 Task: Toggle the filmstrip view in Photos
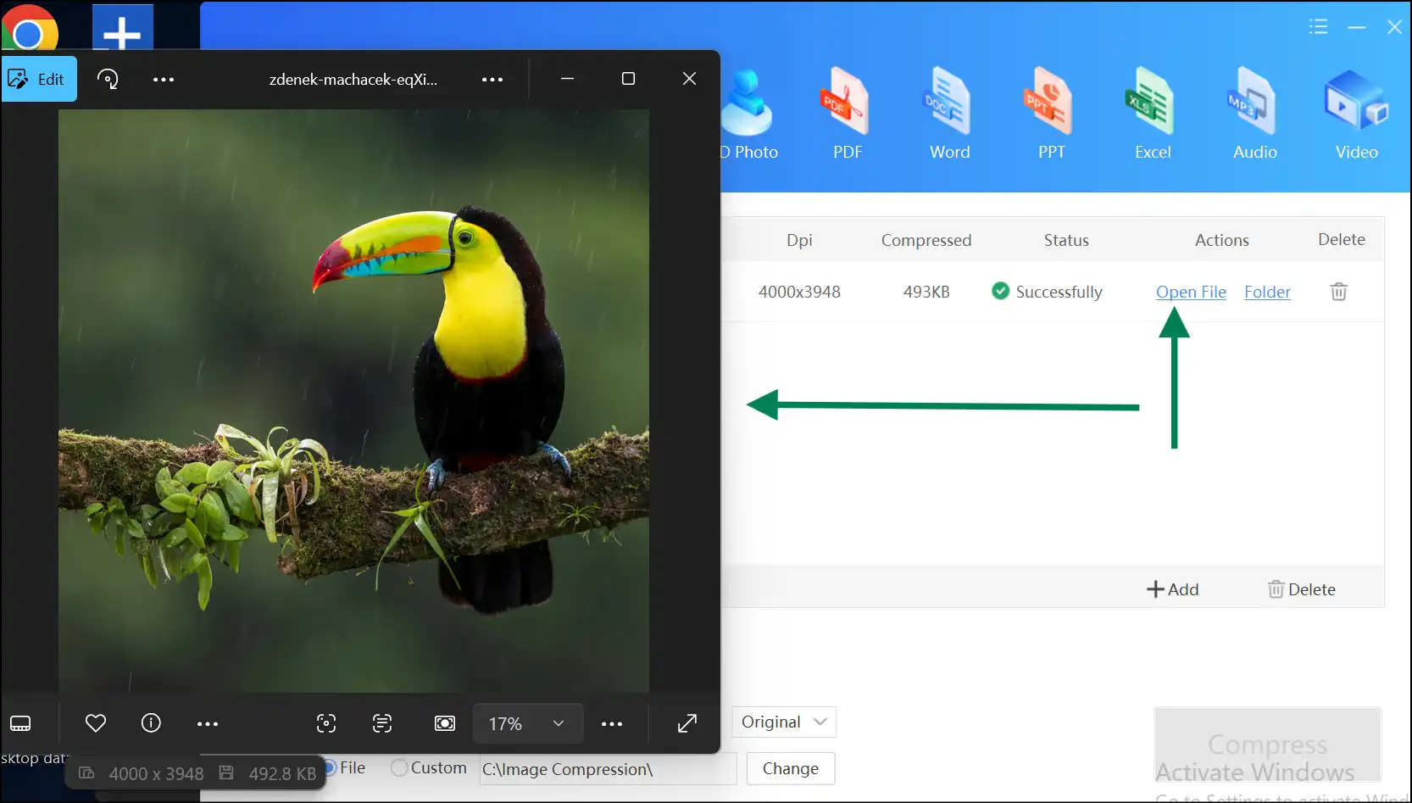coord(20,723)
